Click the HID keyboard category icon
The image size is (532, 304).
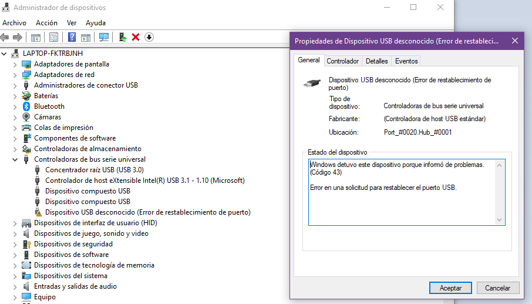(26, 223)
